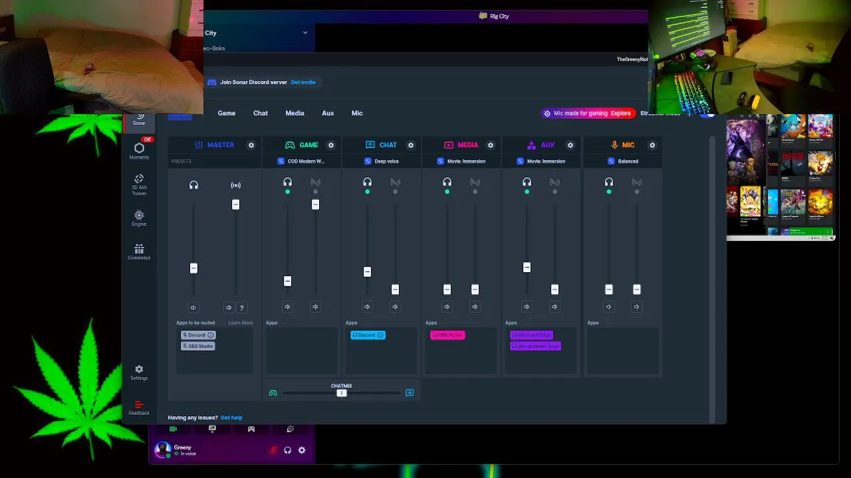Click the Sonar window vertical scrollbar

click(x=712, y=279)
